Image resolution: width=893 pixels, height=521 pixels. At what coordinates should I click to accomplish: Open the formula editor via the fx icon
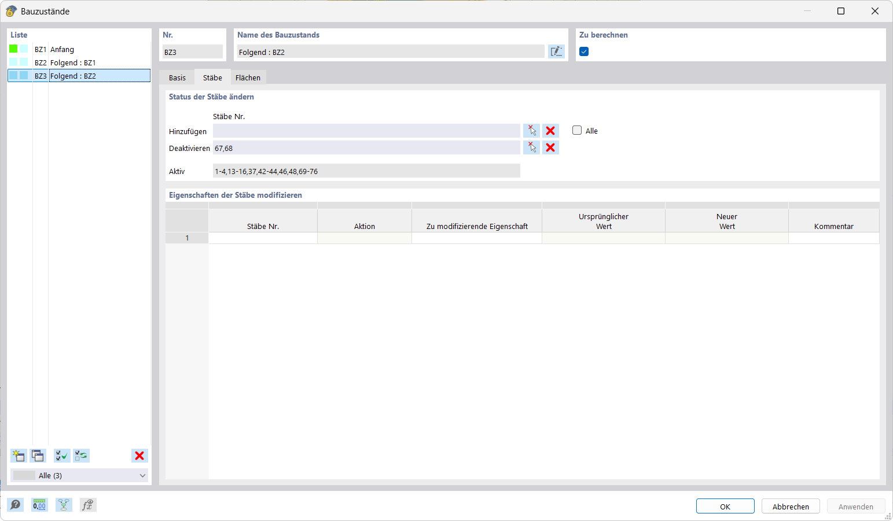(x=88, y=505)
